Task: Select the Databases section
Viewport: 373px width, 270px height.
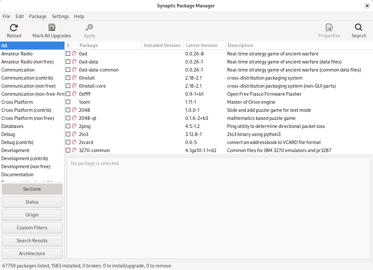Action: pos(32,126)
